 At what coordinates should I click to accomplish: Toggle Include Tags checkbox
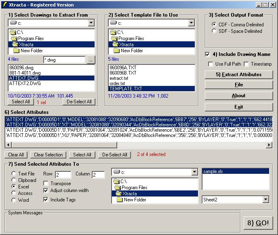pyautogui.click(x=46, y=200)
